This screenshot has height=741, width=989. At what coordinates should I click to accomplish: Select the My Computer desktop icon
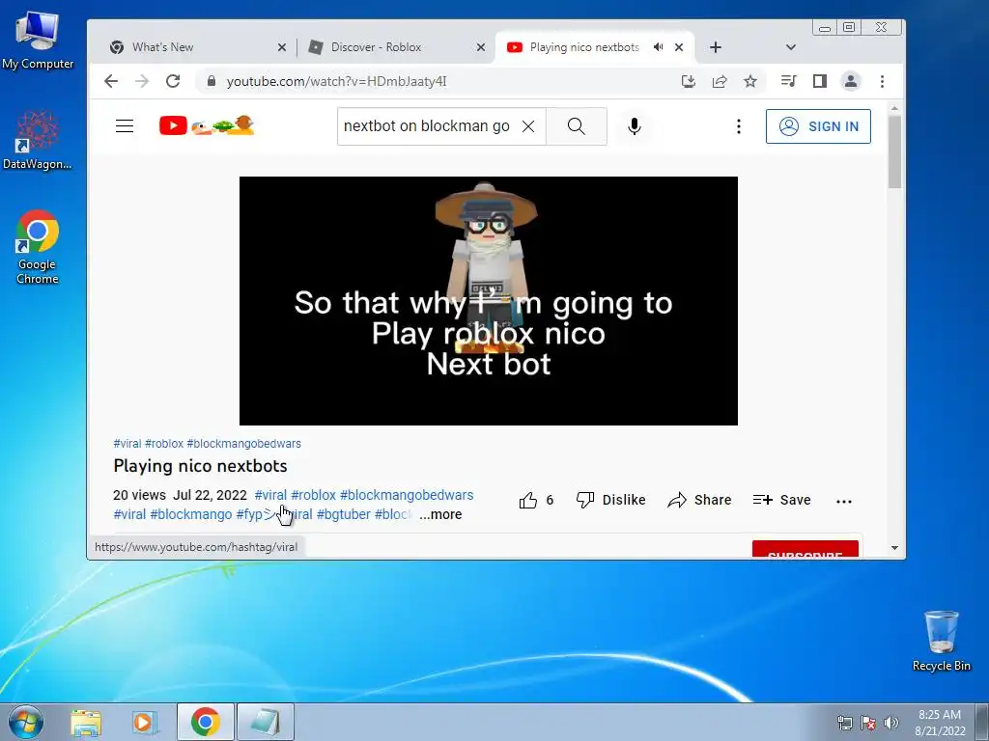(x=38, y=39)
